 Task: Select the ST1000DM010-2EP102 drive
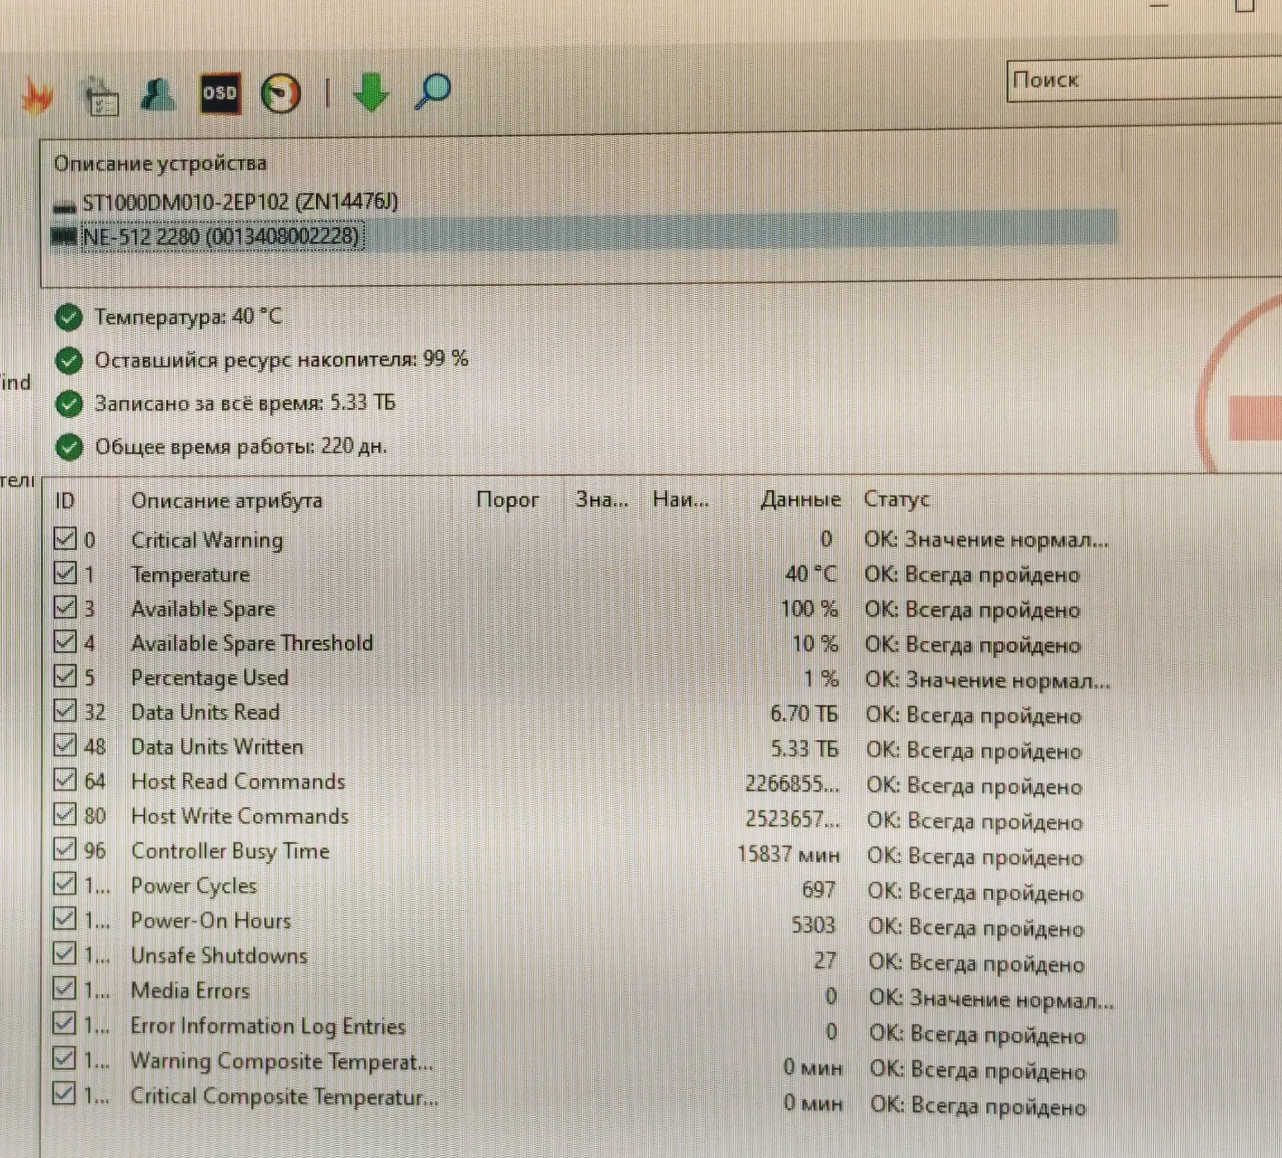239,202
